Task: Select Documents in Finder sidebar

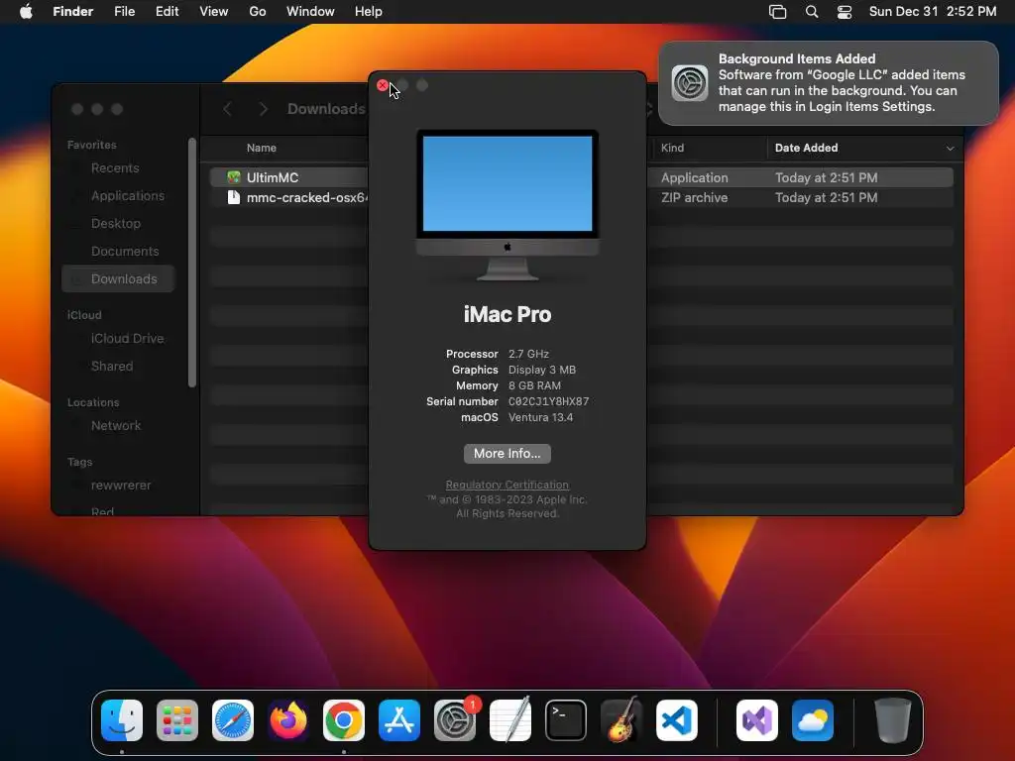Action: click(125, 252)
